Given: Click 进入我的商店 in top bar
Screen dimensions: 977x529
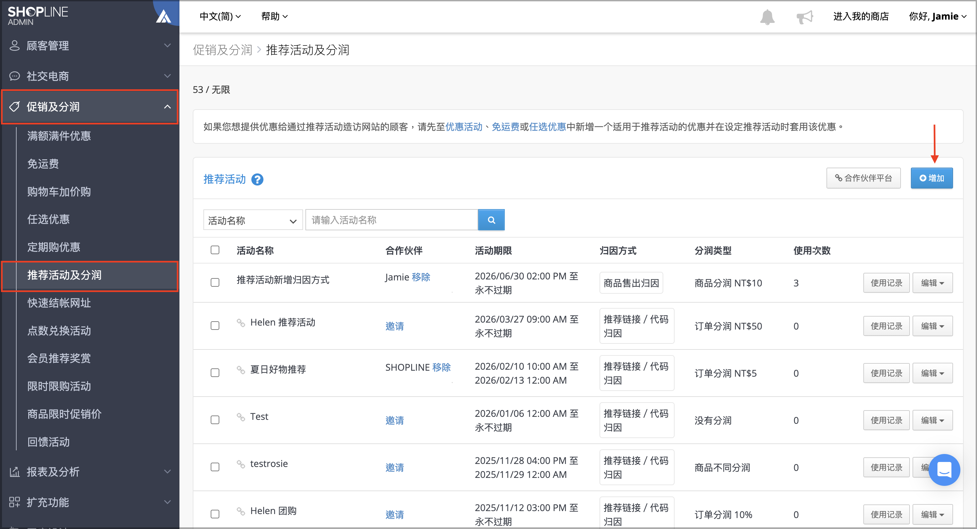Looking at the screenshot, I should tap(861, 16).
